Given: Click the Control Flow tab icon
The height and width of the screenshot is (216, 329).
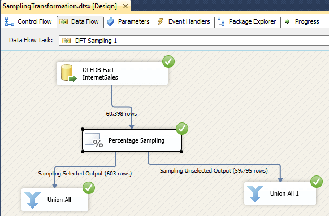Looking at the screenshot, I should point(9,21).
